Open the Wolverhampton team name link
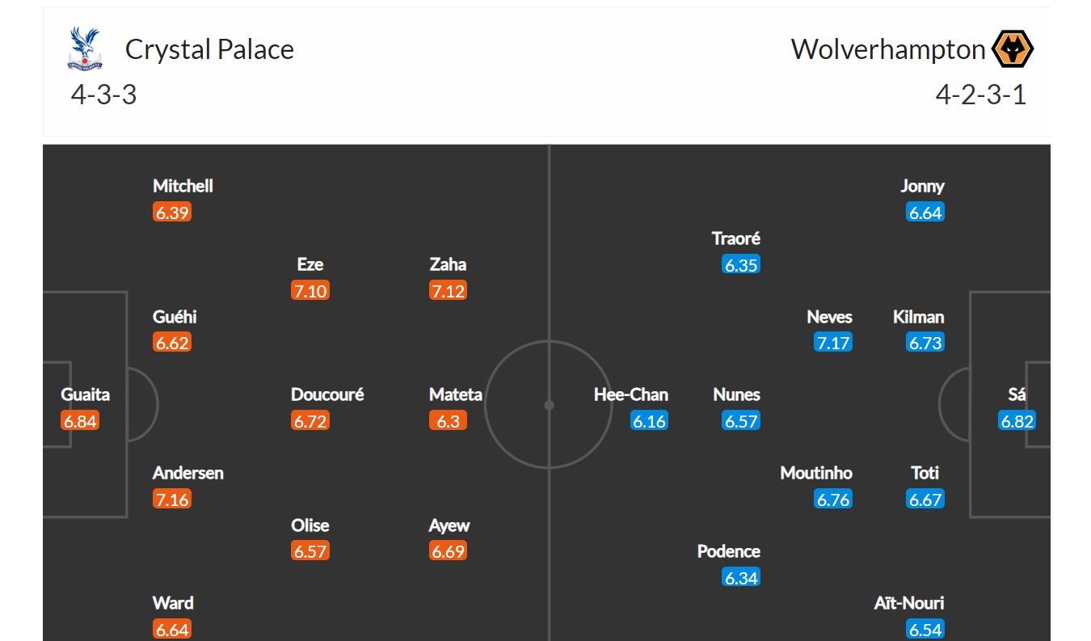Viewport: 1091px width, 641px height. 887,49
